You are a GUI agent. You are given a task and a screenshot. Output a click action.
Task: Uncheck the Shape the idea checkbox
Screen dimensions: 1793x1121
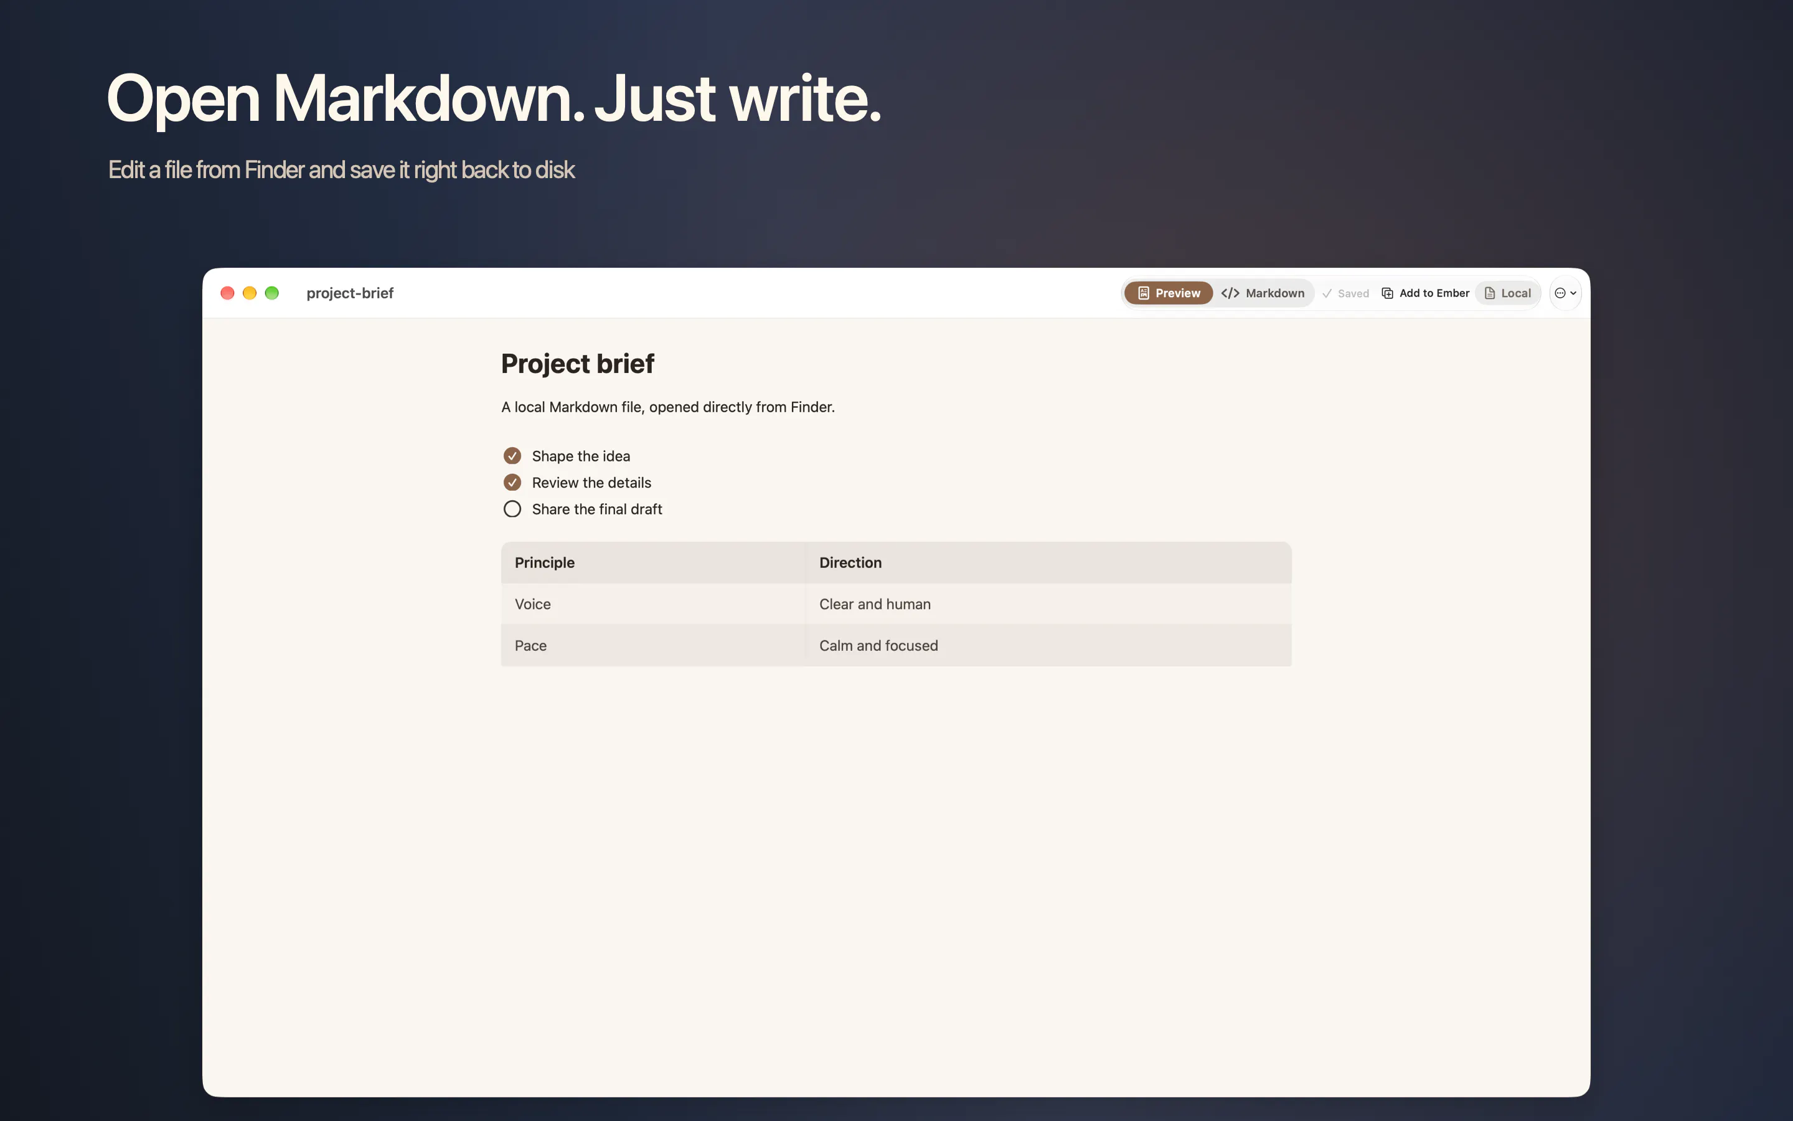pyautogui.click(x=512, y=456)
